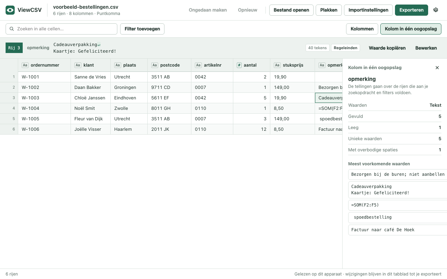This screenshot has width=447, height=279.
Task: Click the text type icon of opmerking column
Action: coord(322,65)
